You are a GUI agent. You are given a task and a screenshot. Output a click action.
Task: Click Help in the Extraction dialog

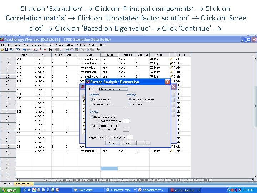[144, 143]
